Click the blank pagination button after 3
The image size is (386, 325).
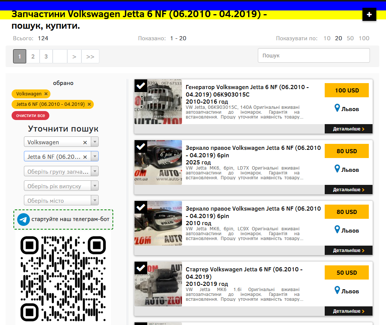click(60, 56)
